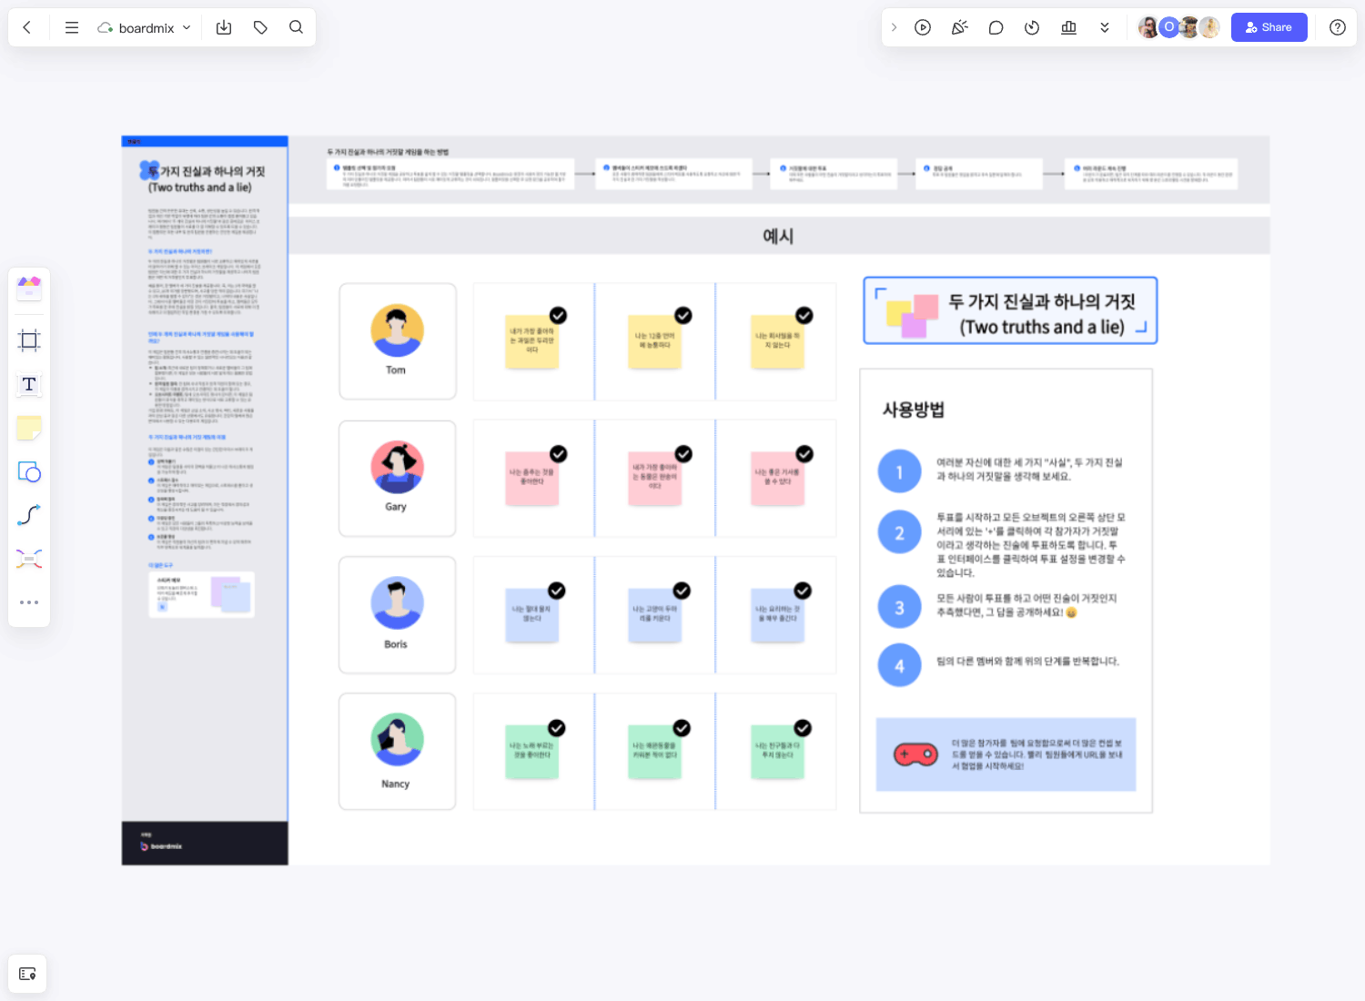Select Nancy's third green sticky note
This screenshot has height=1001, width=1365.
tap(777, 752)
